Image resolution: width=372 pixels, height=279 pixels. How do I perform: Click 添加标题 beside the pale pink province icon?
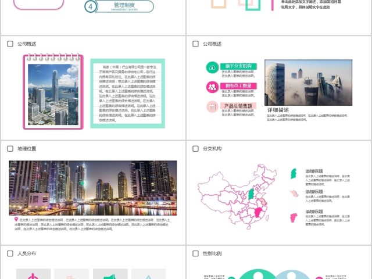314,191
